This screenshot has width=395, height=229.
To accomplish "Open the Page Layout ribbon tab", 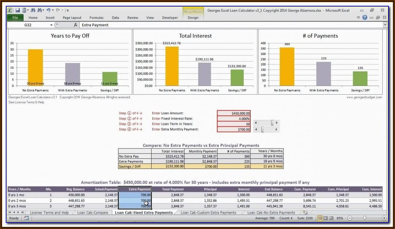I will 72,18.
